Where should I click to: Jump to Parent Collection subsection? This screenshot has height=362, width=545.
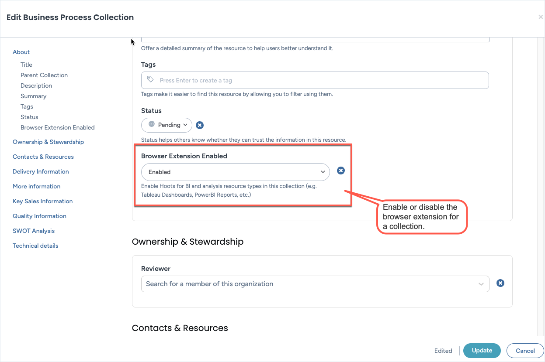tap(44, 75)
